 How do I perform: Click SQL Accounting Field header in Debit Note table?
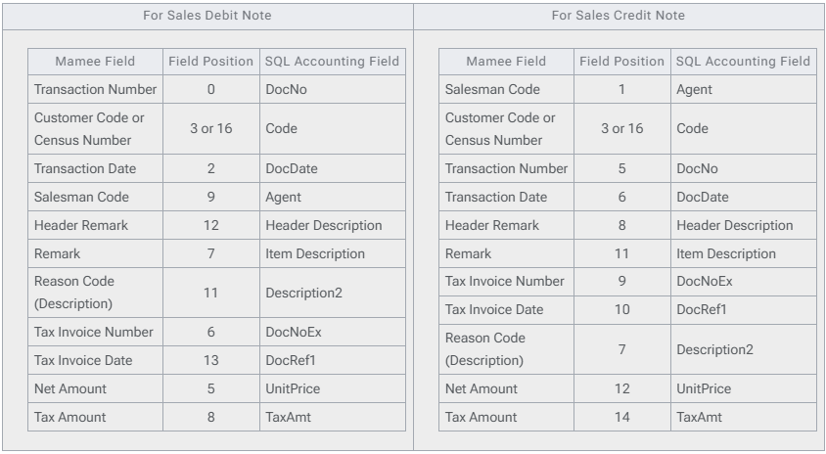point(332,62)
